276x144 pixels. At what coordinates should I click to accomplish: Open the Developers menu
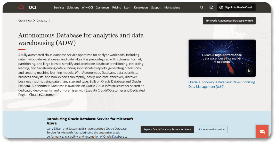click(141, 7)
